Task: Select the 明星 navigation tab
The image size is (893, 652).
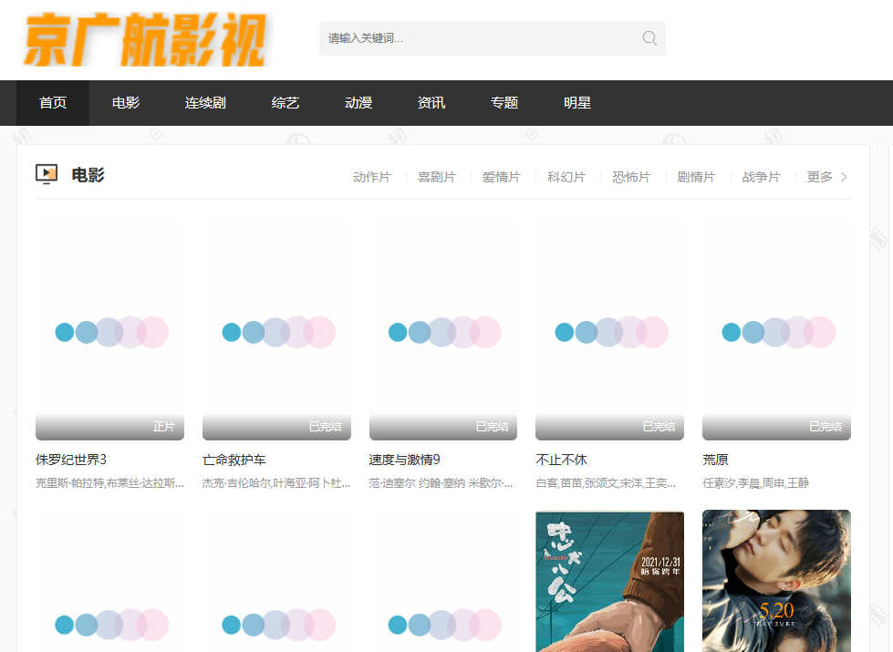Action: (x=577, y=103)
